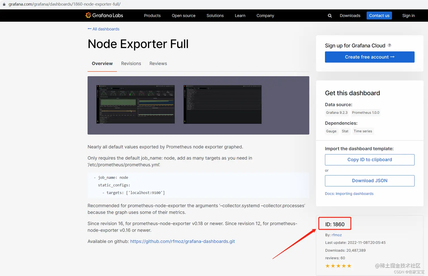
Task: Open the Products menu
Action: pyautogui.click(x=152, y=16)
